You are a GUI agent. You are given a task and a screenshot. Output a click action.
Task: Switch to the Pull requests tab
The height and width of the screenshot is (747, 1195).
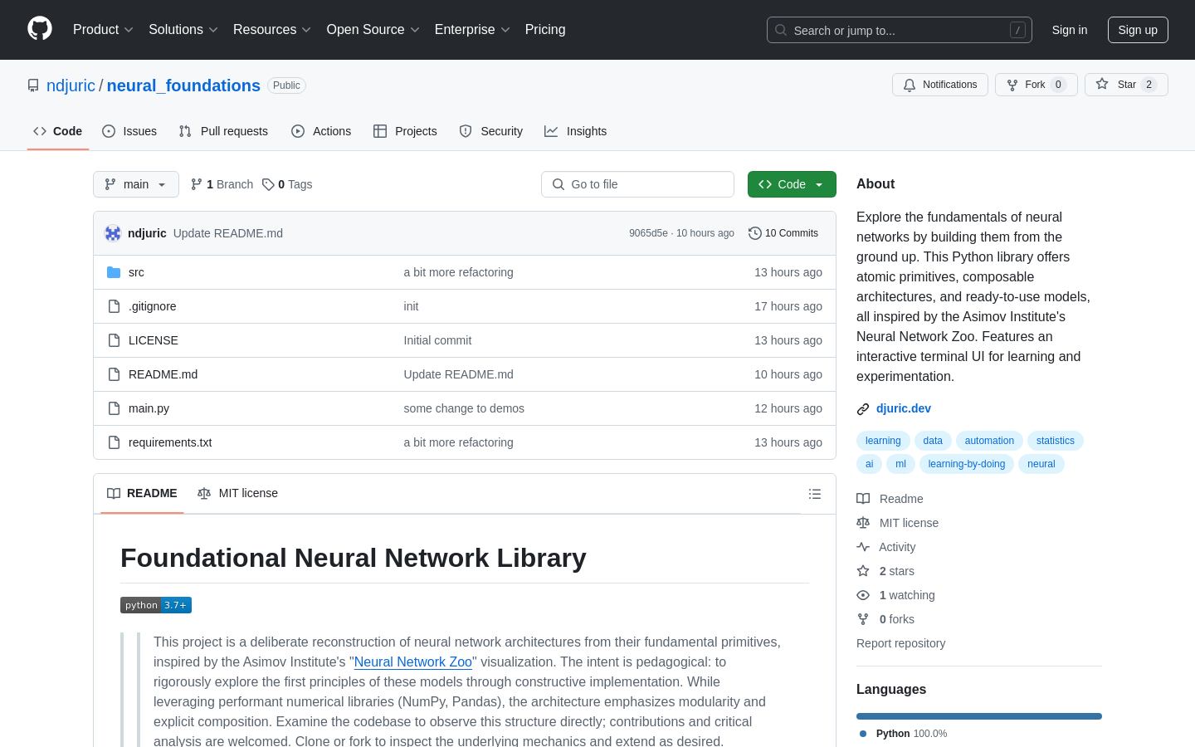(x=223, y=131)
